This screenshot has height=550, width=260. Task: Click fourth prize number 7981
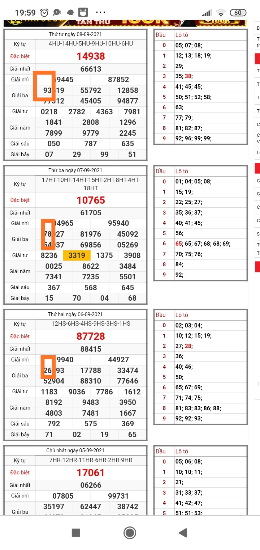coord(132,112)
